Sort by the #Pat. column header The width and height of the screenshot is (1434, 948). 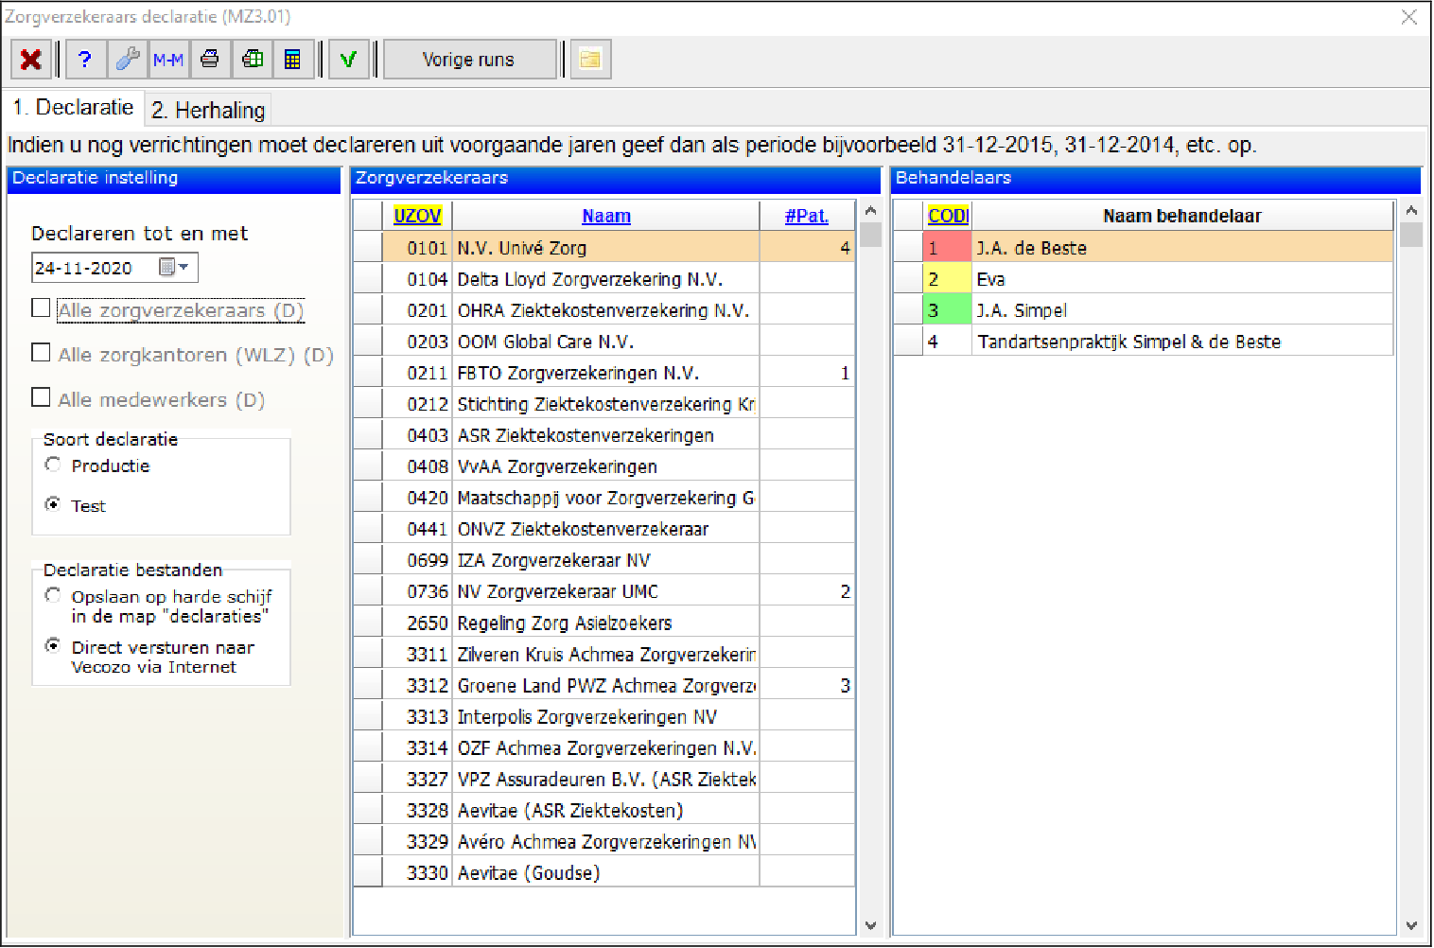(807, 216)
